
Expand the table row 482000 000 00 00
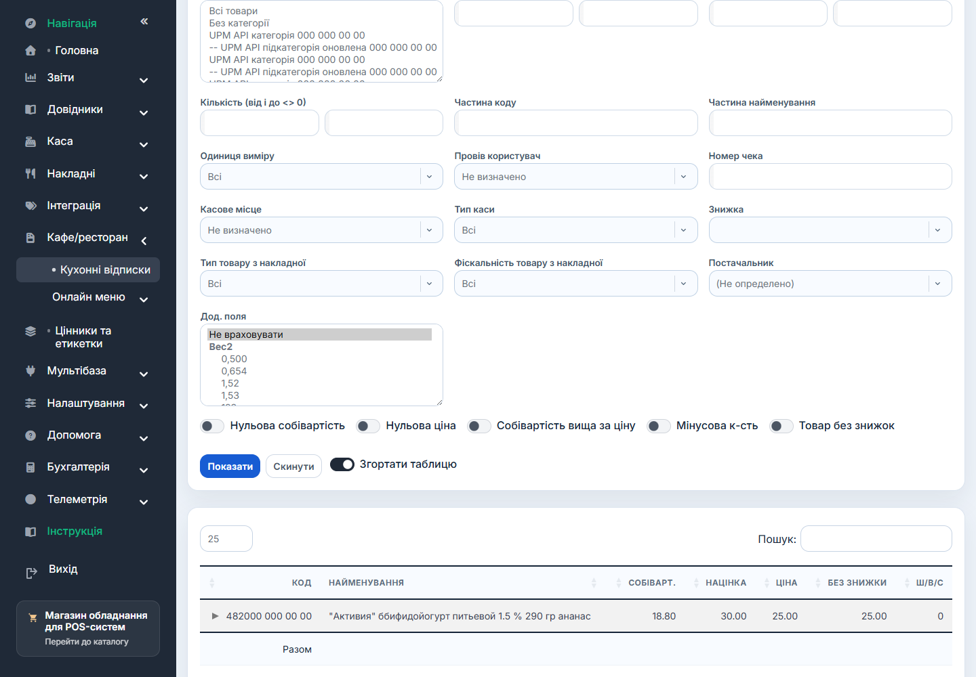coord(215,616)
